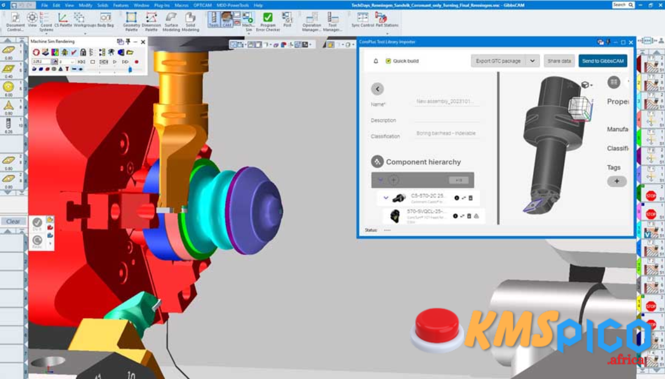The width and height of the screenshot is (665, 379).
Task: Toggle the CAM palette button
Action: (227, 19)
